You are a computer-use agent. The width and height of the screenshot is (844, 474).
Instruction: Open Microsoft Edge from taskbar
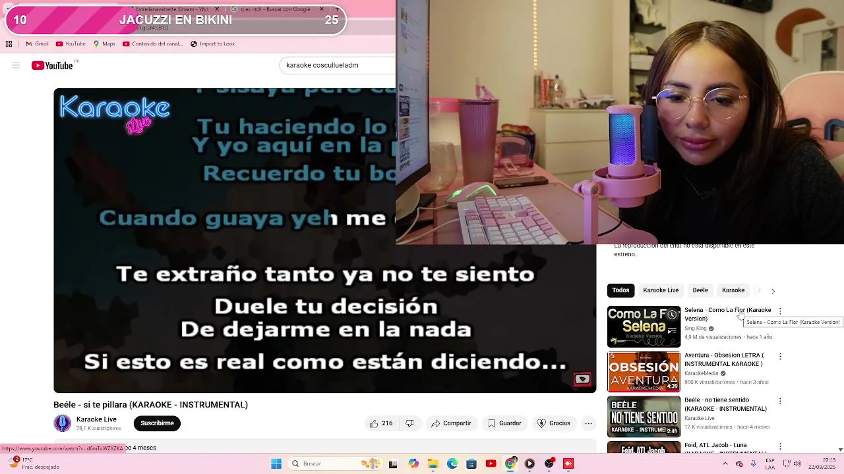(x=452, y=463)
